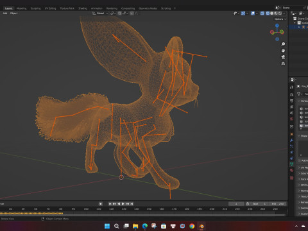Click the red X axis on navigation gizmo
The height and width of the screenshot is (231, 308).
tap(272, 32)
